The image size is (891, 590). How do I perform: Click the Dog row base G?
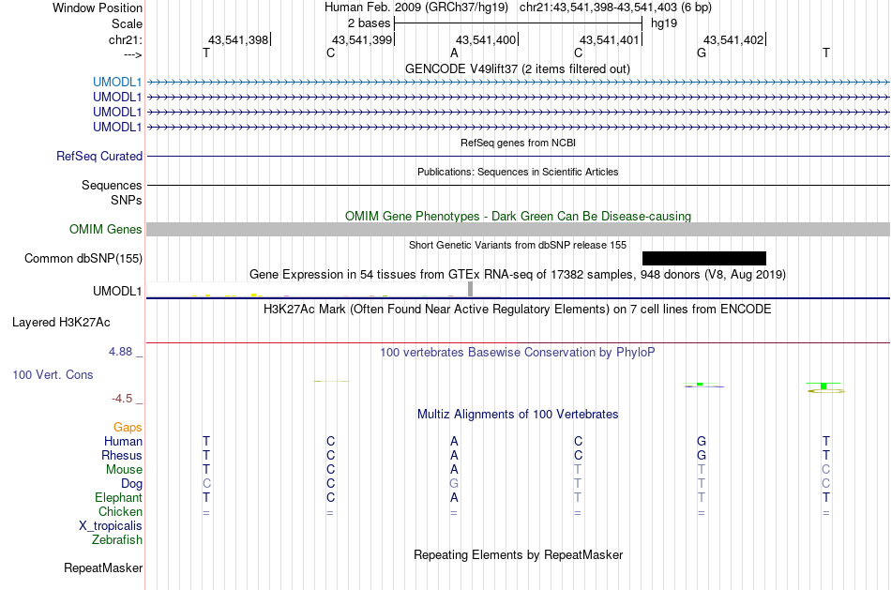(x=454, y=484)
